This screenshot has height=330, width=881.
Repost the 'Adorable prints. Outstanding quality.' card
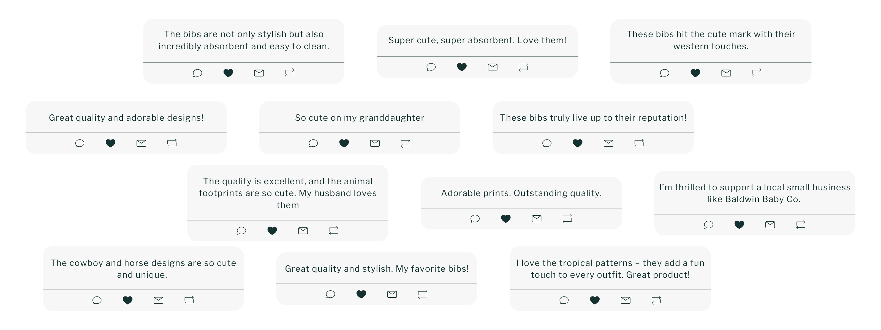(x=567, y=219)
